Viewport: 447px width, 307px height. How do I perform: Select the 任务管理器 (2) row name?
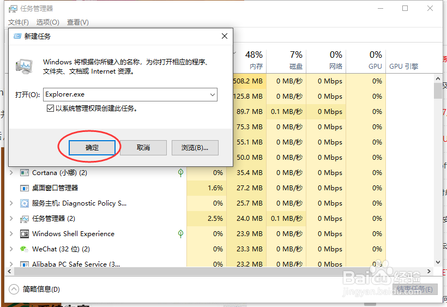tap(53, 219)
